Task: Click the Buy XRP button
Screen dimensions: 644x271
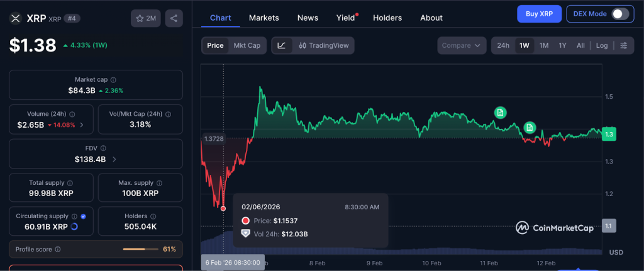Action: pos(538,14)
